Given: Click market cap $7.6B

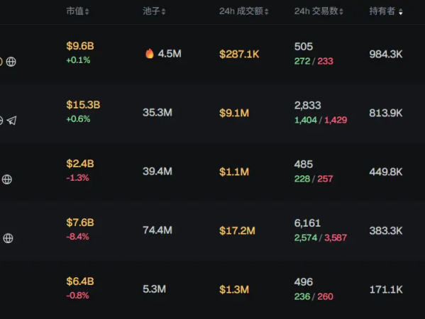Looking at the screenshot, I should point(80,223).
